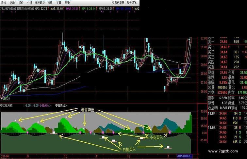This screenshot has height=159, width=247.
Task: Click the 交易已登录 status in title bar
Action: pos(118,3)
